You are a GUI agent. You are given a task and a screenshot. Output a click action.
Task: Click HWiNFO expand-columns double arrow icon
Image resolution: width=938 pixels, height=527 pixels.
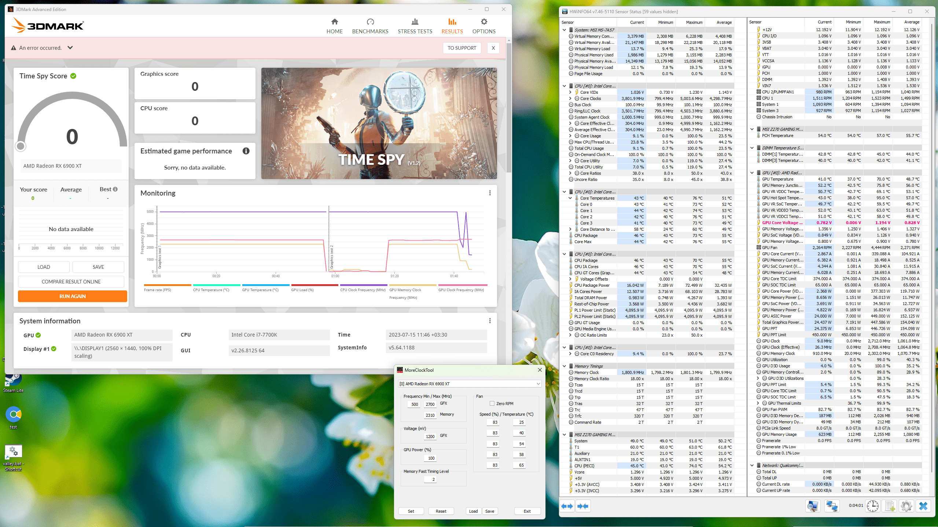pos(567,506)
